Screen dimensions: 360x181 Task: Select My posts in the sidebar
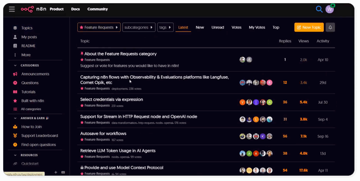[x=29, y=37]
